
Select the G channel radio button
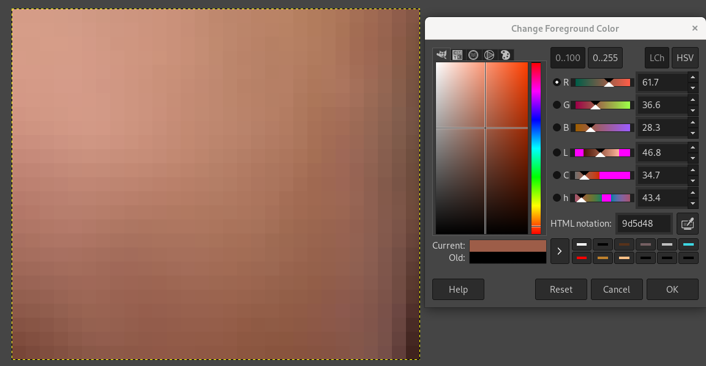pos(557,105)
